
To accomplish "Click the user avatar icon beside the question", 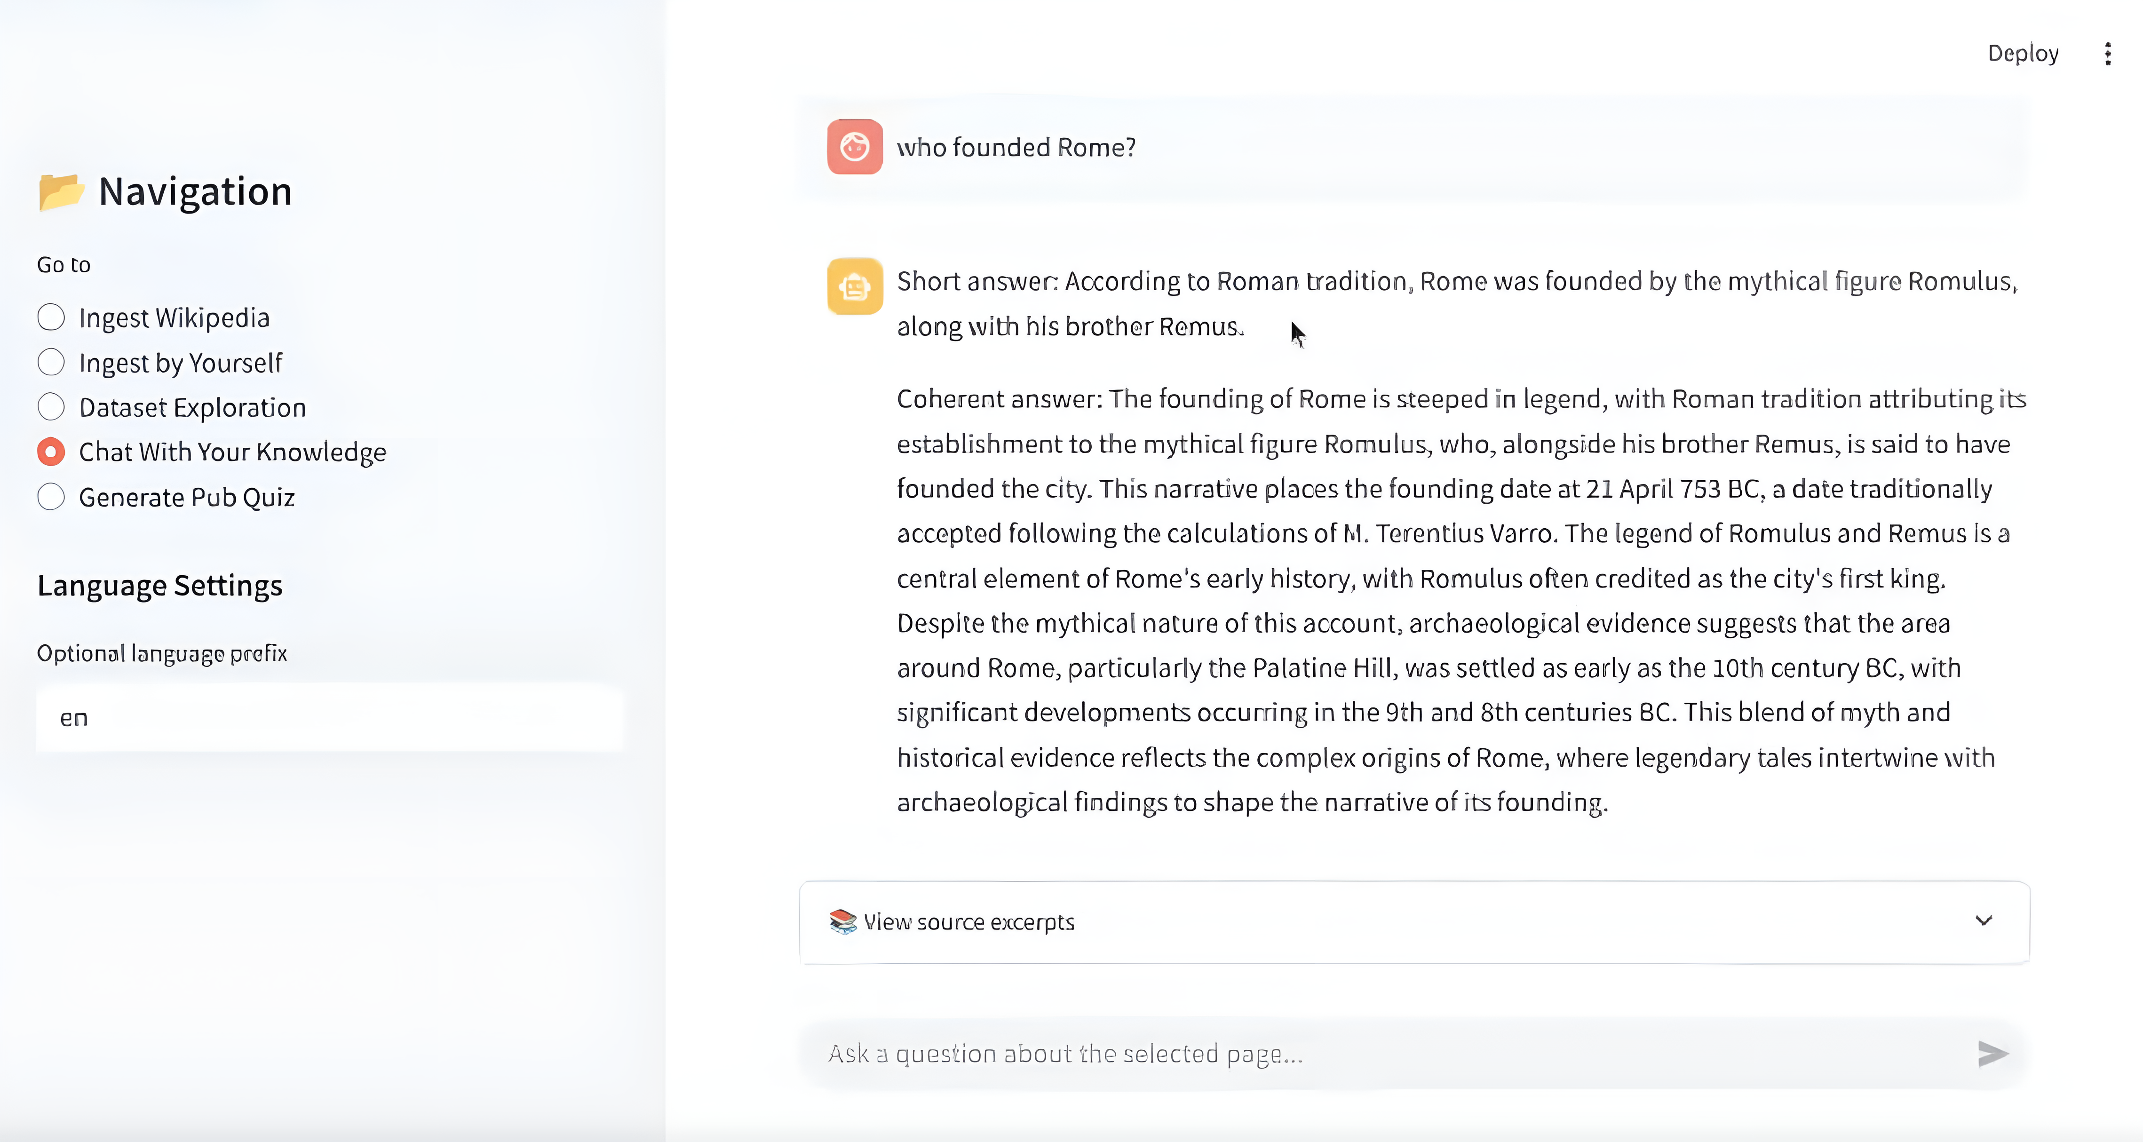I will tap(854, 147).
